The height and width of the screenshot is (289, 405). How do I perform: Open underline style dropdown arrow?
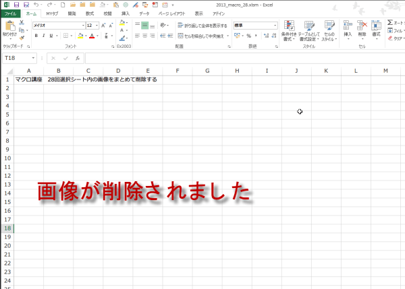(57, 36)
